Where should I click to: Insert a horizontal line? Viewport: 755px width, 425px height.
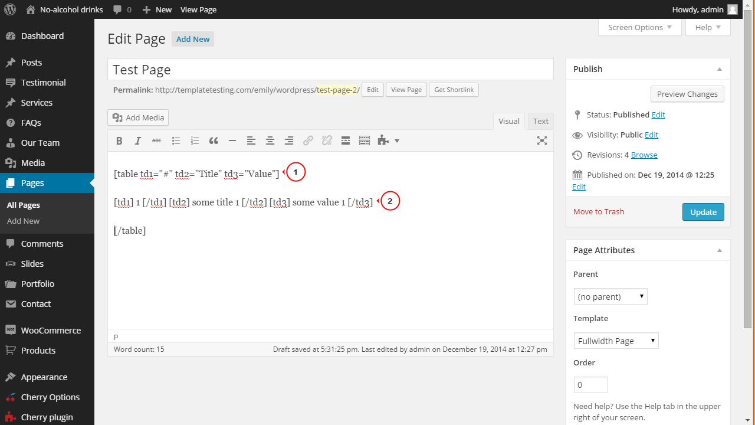pyautogui.click(x=232, y=140)
